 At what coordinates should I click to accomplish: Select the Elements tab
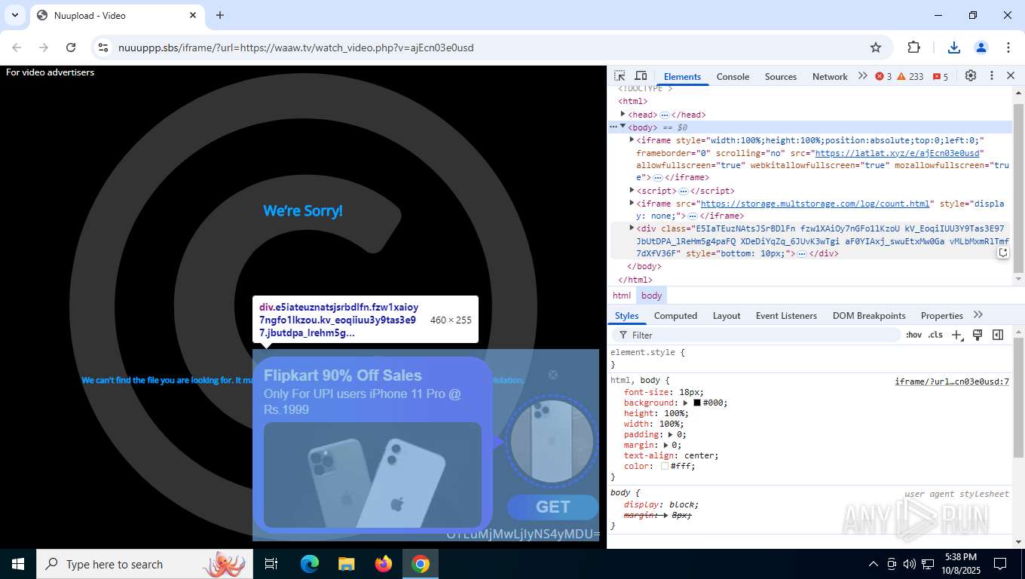(x=682, y=76)
